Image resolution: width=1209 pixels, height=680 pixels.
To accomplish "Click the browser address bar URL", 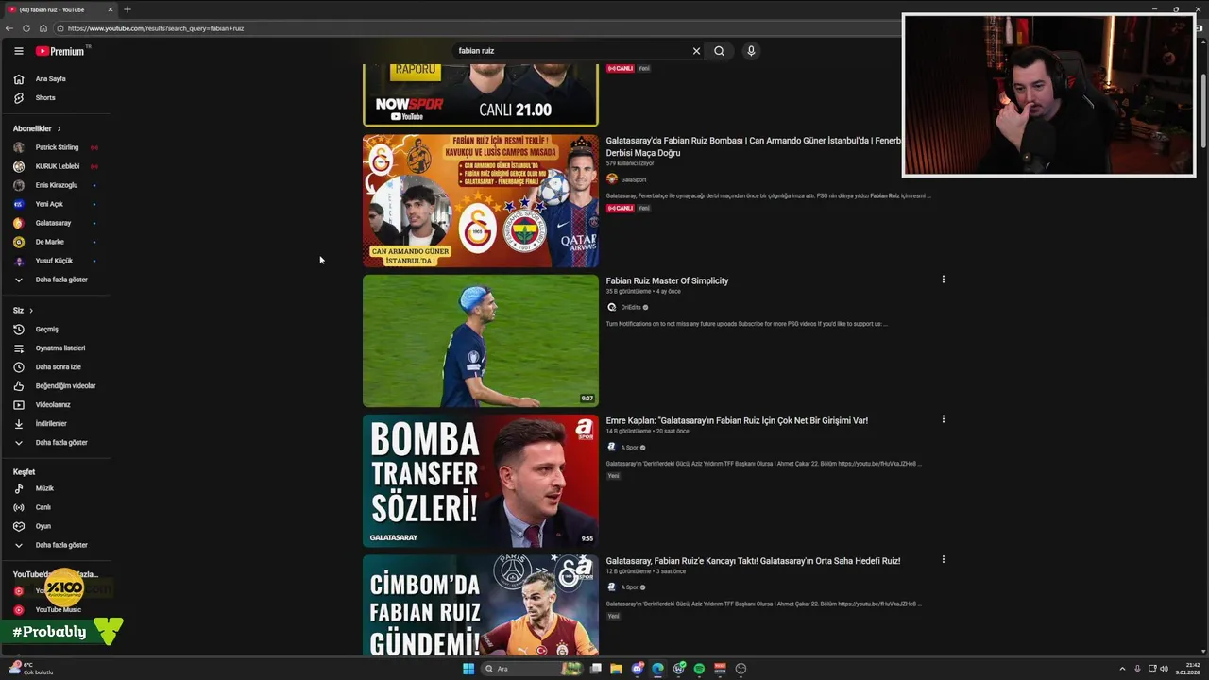I will point(156,28).
